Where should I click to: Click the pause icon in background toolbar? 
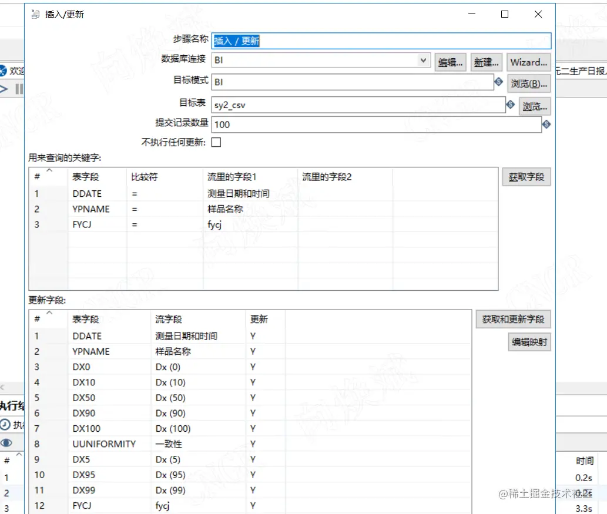pos(19,89)
